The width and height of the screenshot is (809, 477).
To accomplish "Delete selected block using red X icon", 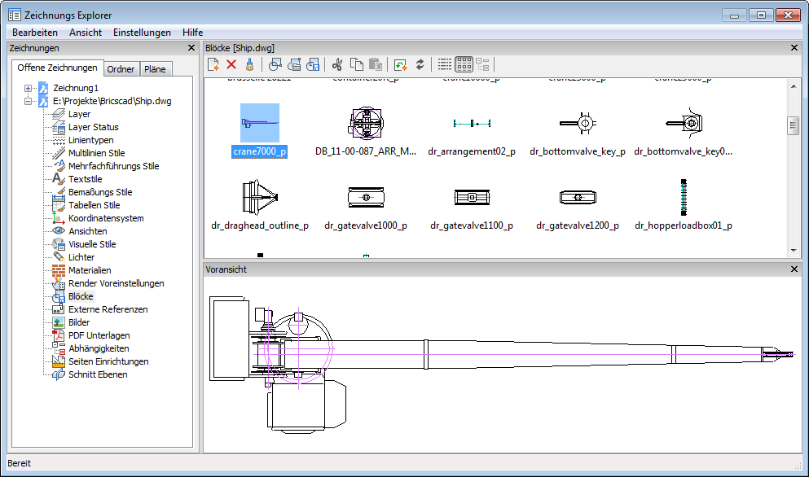I will coord(231,64).
